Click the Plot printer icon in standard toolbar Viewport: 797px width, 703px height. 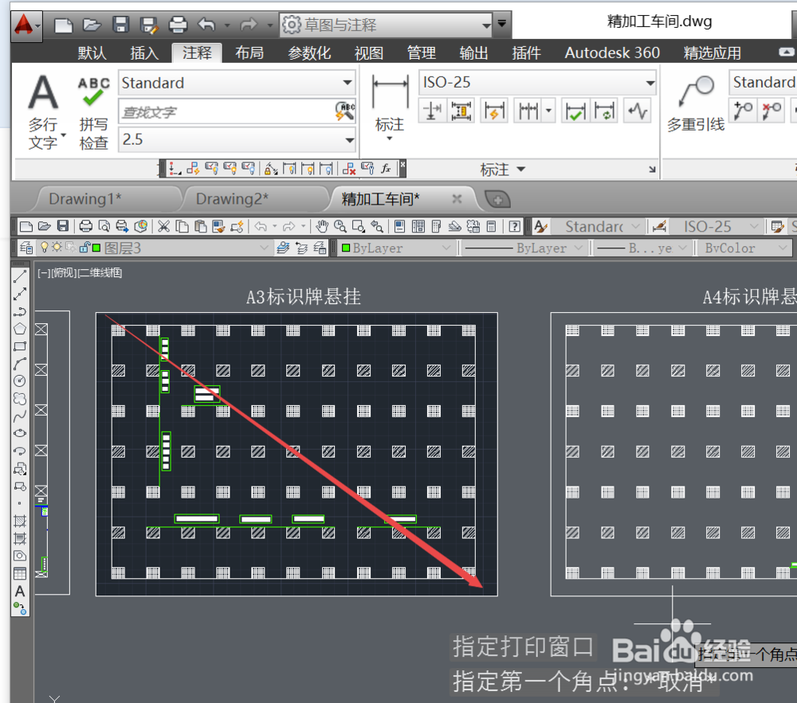tap(86, 226)
